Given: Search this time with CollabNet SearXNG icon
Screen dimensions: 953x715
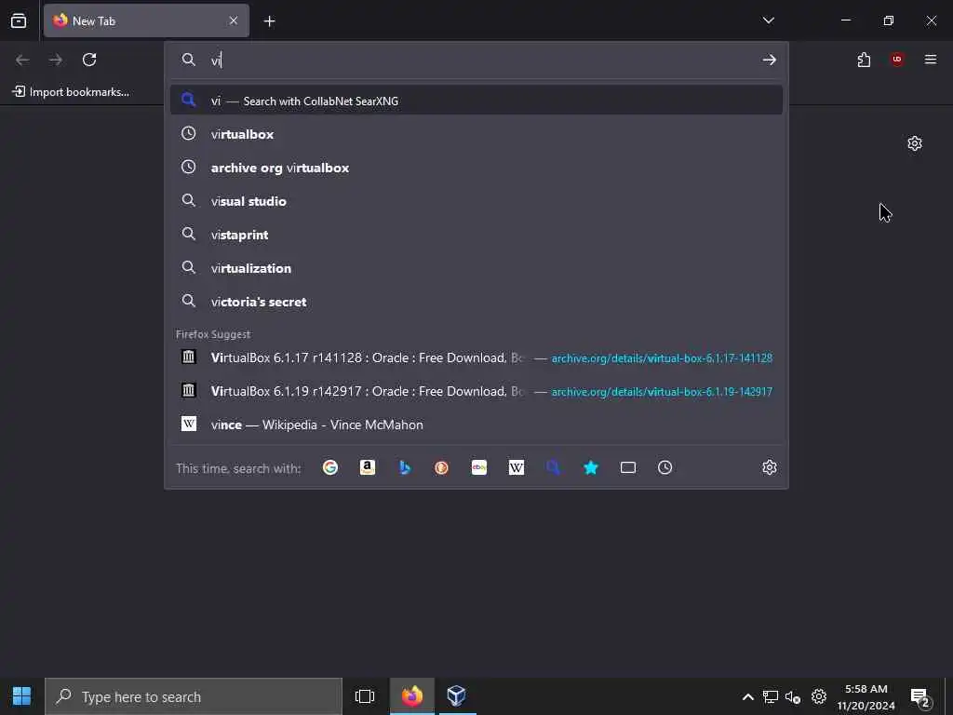Looking at the screenshot, I should pos(553,467).
